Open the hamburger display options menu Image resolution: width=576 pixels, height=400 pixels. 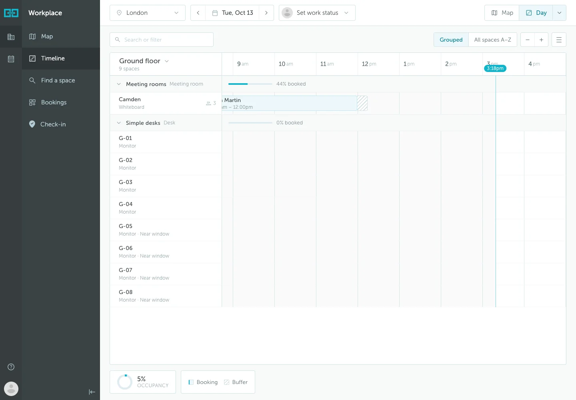(559, 40)
